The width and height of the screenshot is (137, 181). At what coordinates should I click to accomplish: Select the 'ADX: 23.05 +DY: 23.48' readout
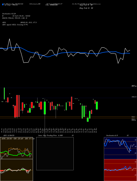point(12,139)
